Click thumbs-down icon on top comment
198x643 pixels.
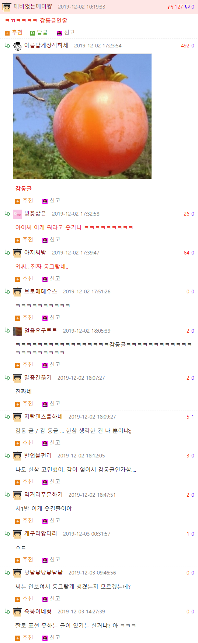click(x=187, y=7)
